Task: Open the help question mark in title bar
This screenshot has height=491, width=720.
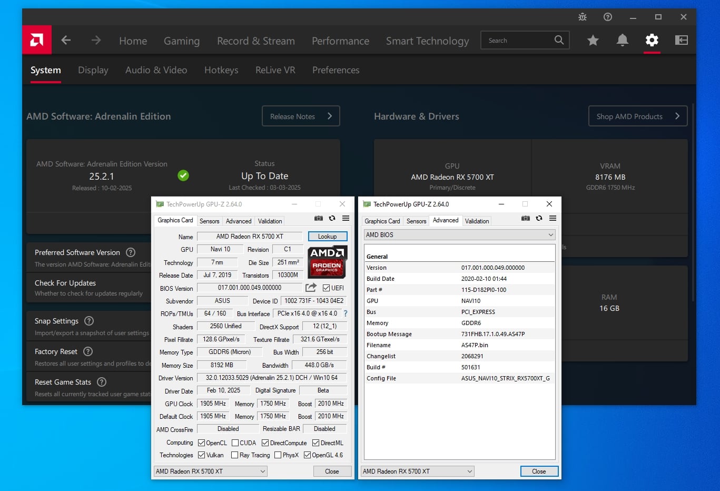Action: coord(608,17)
